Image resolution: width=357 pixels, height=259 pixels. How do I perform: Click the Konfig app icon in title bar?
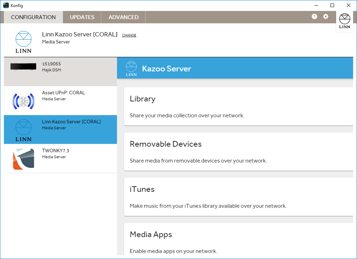[6, 5]
